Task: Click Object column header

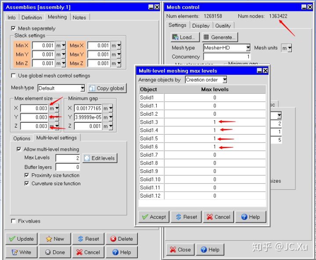Action: [151, 89]
